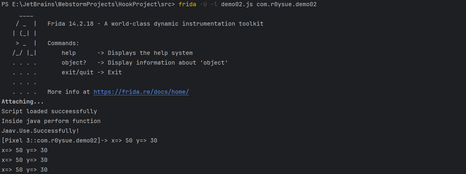Click the Frida 14.2.18 version text

[x=71, y=24]
